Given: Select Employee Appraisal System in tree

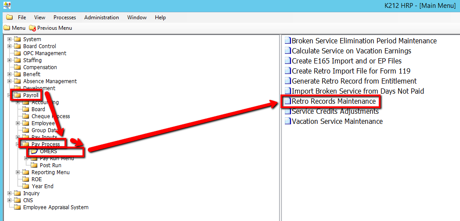Looking at the screenshot, I should click(56, 207).
